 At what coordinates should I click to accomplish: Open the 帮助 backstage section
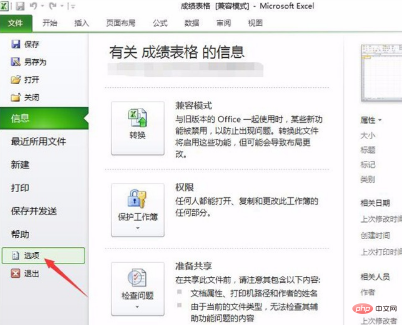pyautogui.click(x=20, y=234)
